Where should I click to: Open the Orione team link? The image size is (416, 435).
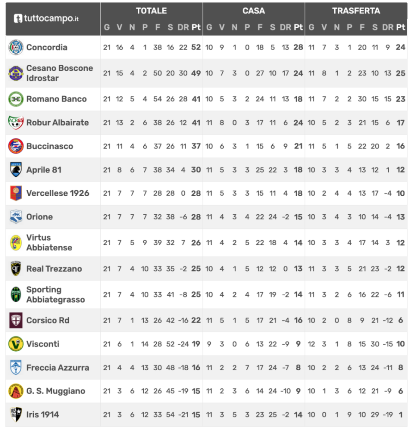(39, 217)
